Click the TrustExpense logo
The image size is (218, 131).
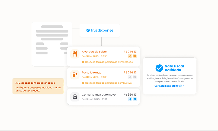pyautogui.click(x=100, y=31)
